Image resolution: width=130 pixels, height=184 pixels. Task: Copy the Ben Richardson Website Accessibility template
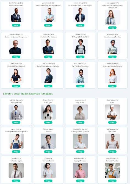click(16, 25)
